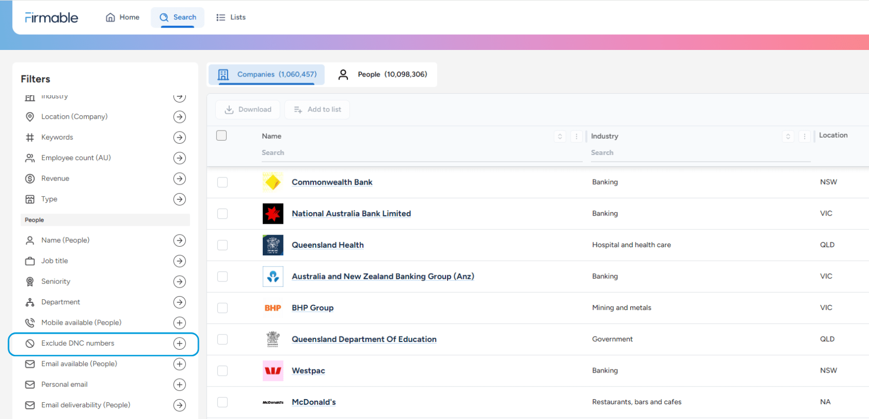
Task: Select the Westpac row checkbox
Action: (x=222, y=371)
